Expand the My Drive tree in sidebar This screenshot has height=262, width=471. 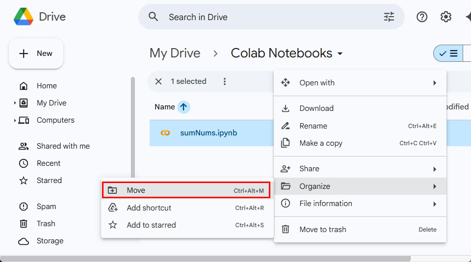[15, 103]
